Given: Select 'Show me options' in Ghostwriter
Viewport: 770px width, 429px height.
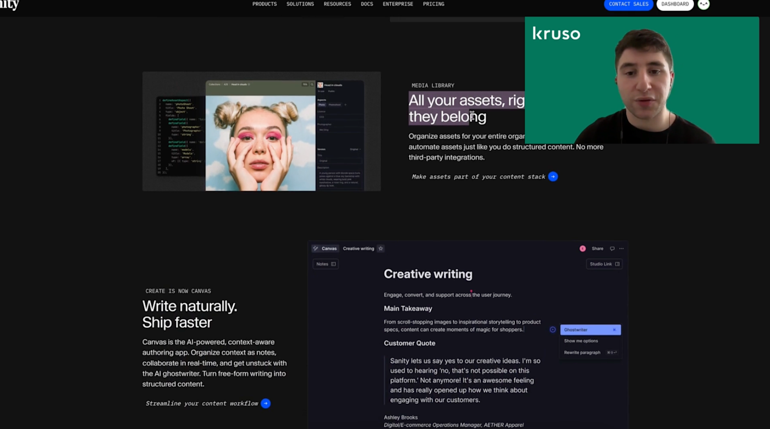Looking at the screenshot, I should 581,341.
